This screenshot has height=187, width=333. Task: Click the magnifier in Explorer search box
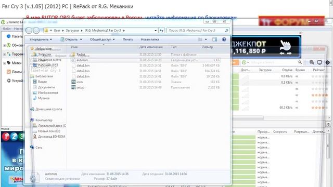(x=226, y=31)
